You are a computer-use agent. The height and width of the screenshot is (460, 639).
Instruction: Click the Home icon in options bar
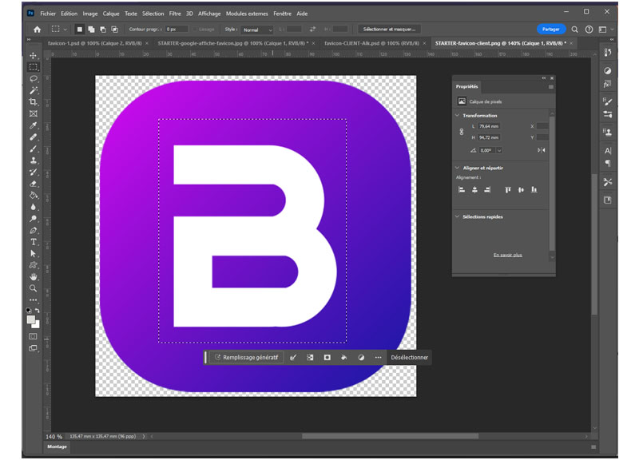click(37, 30)
